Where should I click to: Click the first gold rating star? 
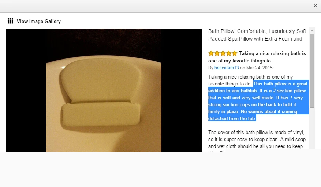tap(211, 54)
